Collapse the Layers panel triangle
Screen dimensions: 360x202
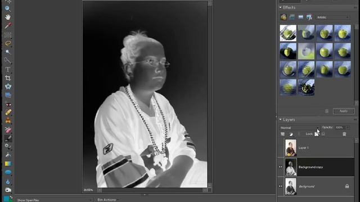(280, 120)
